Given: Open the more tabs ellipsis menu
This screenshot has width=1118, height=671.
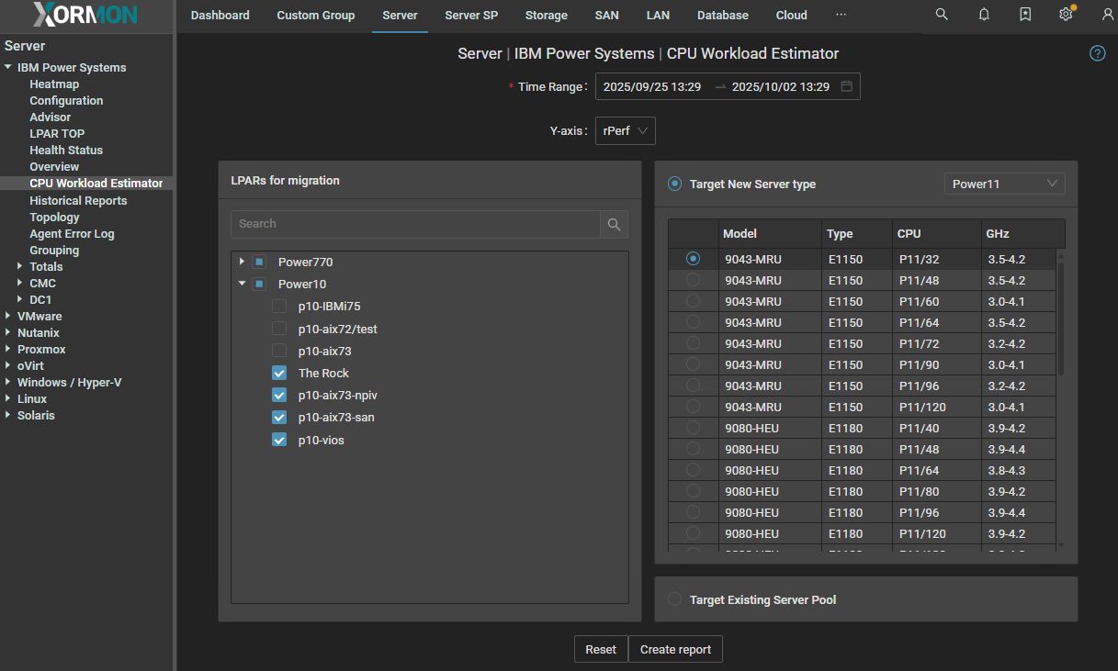Looking at the screenshot, I should (x=841, y=16).
